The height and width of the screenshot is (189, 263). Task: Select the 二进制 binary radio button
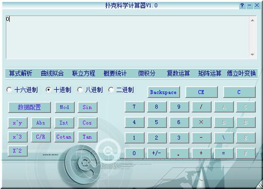tap(111, 90)
